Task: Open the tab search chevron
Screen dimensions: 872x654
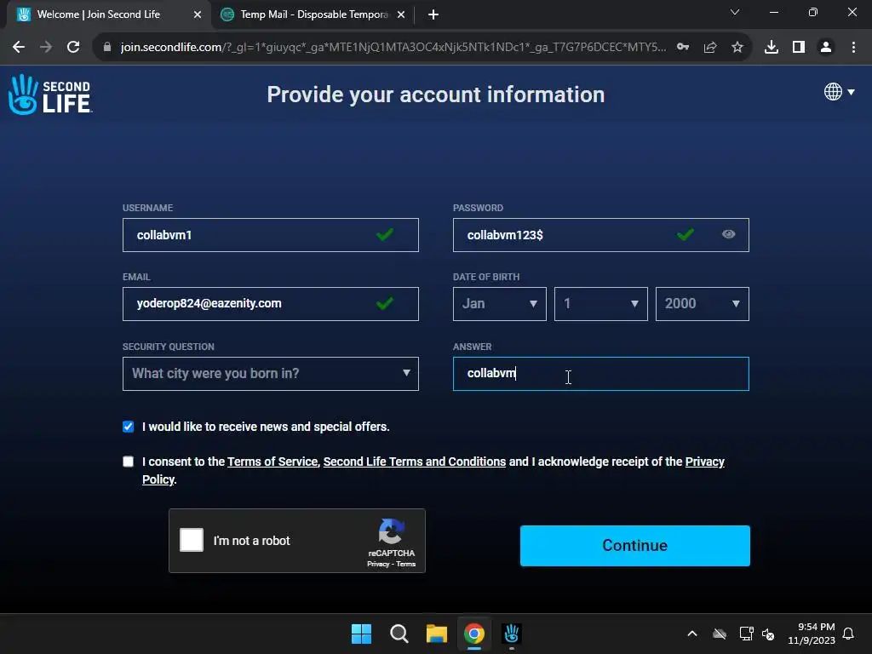Action: pos(735,12)
